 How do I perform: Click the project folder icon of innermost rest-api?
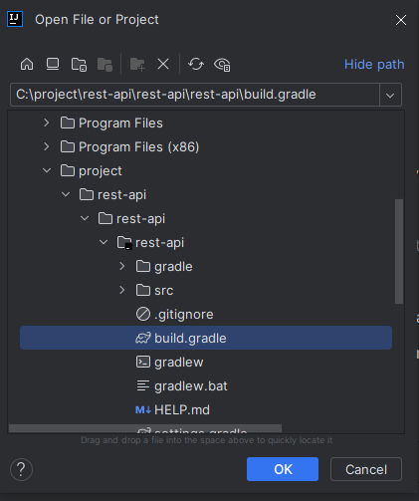pyautogui.click(x=124, y=243)
